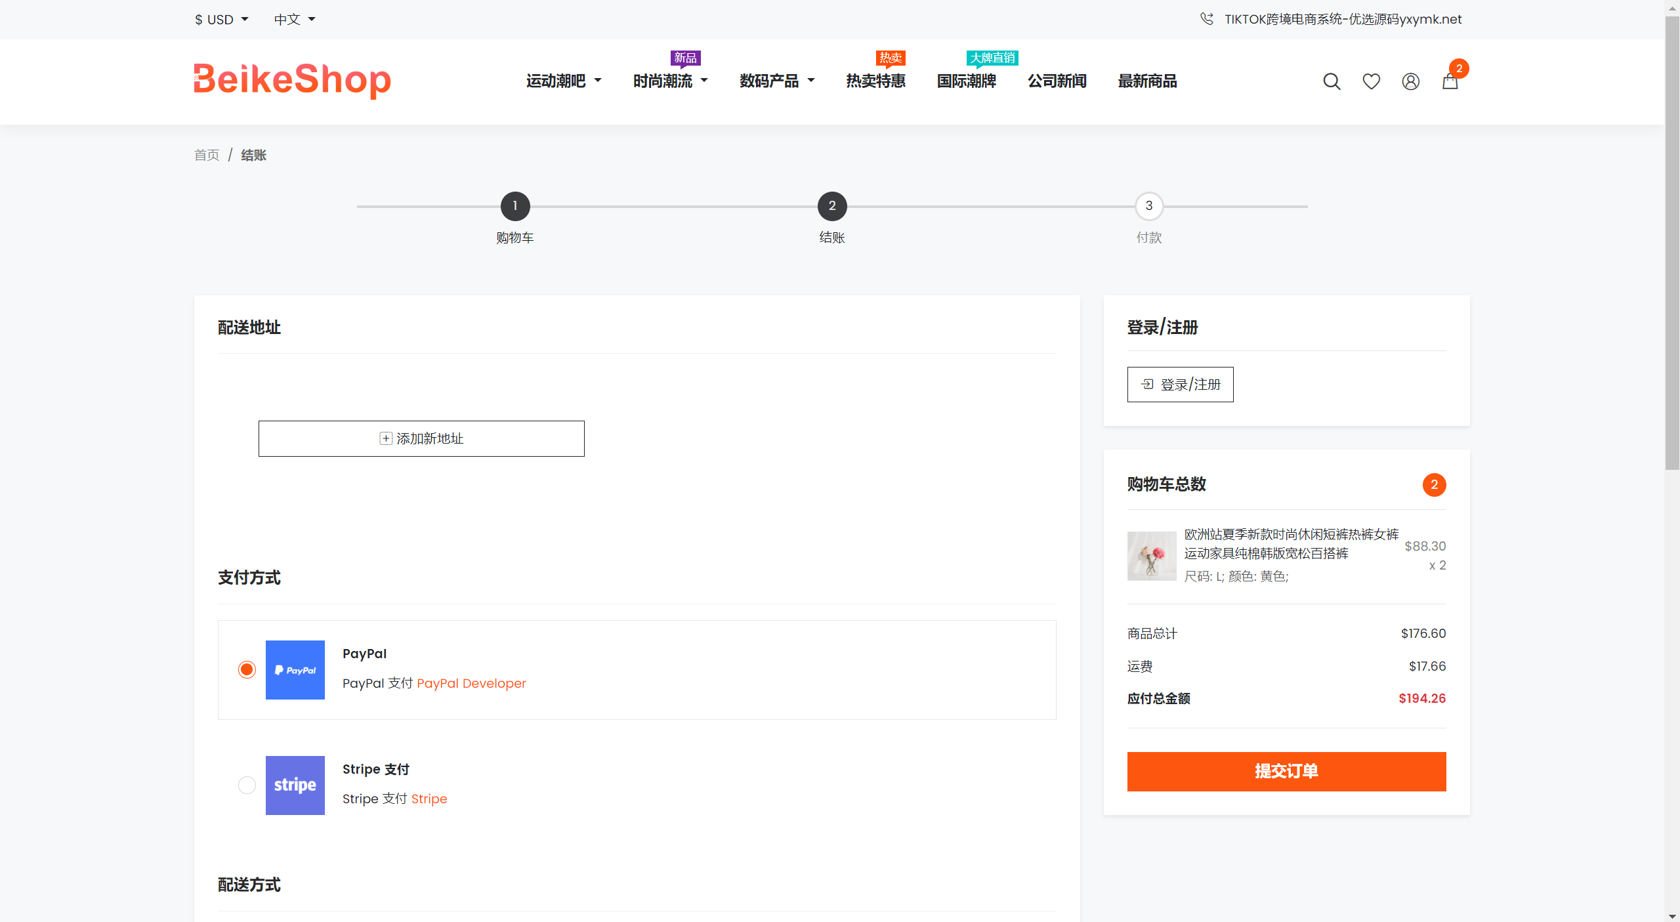Open the 公司新闻 menu item
The height and width of the screenshot is (922, 1680).
1057,81
